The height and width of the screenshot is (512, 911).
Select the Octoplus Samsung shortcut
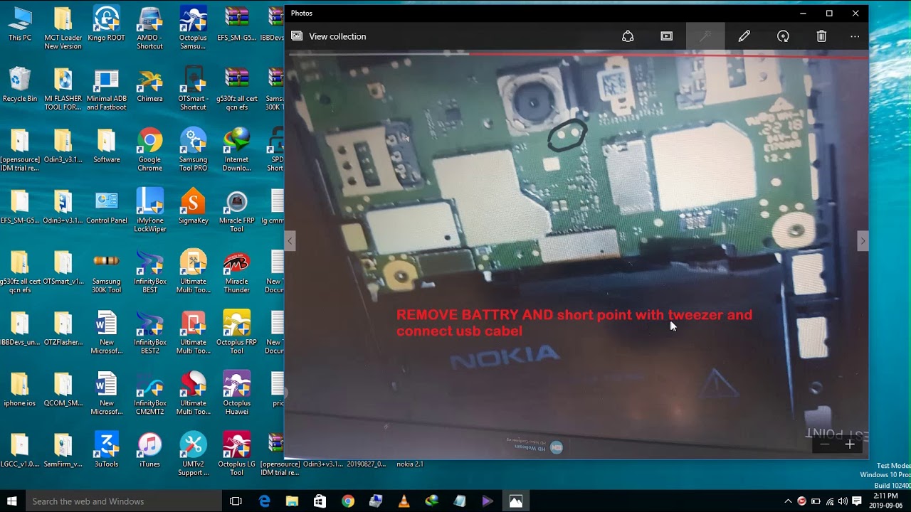193,28
